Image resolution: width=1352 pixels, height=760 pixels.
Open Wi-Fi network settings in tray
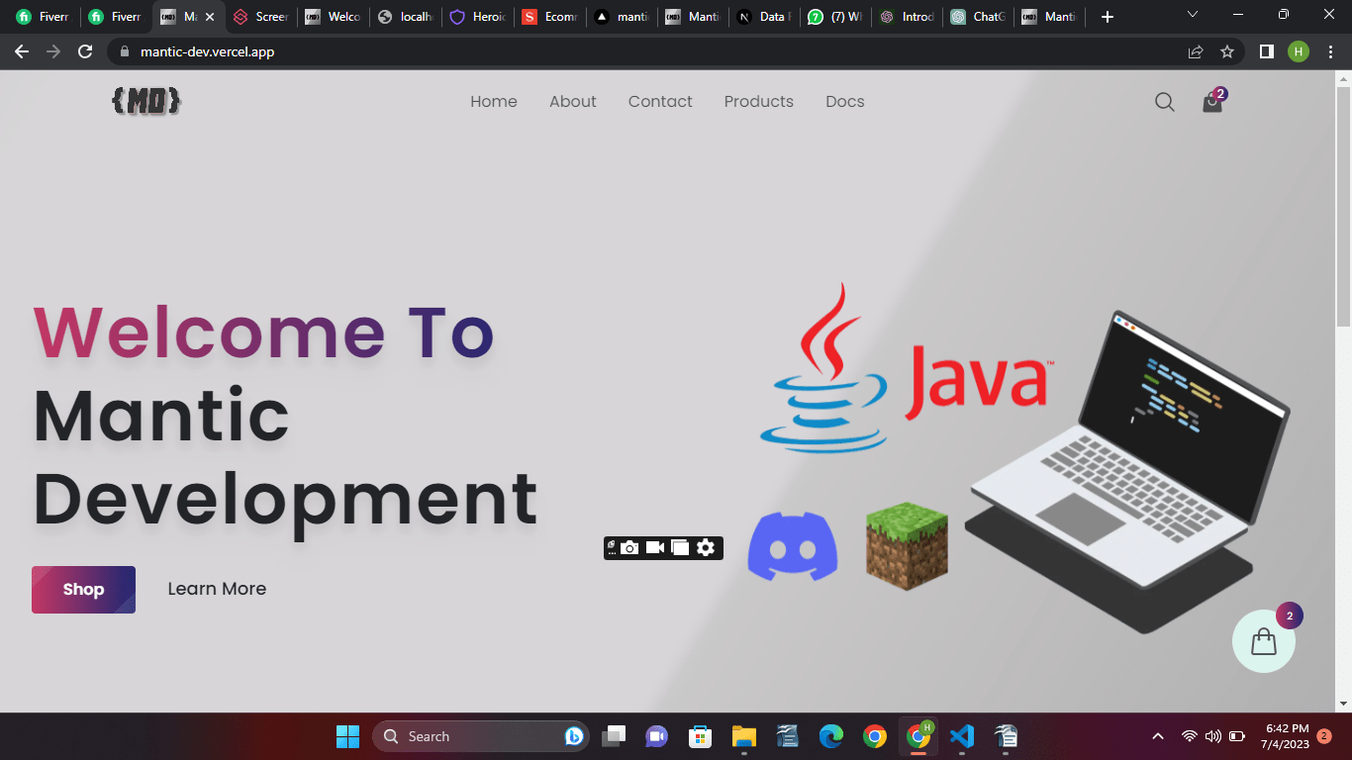[1190, 736]
